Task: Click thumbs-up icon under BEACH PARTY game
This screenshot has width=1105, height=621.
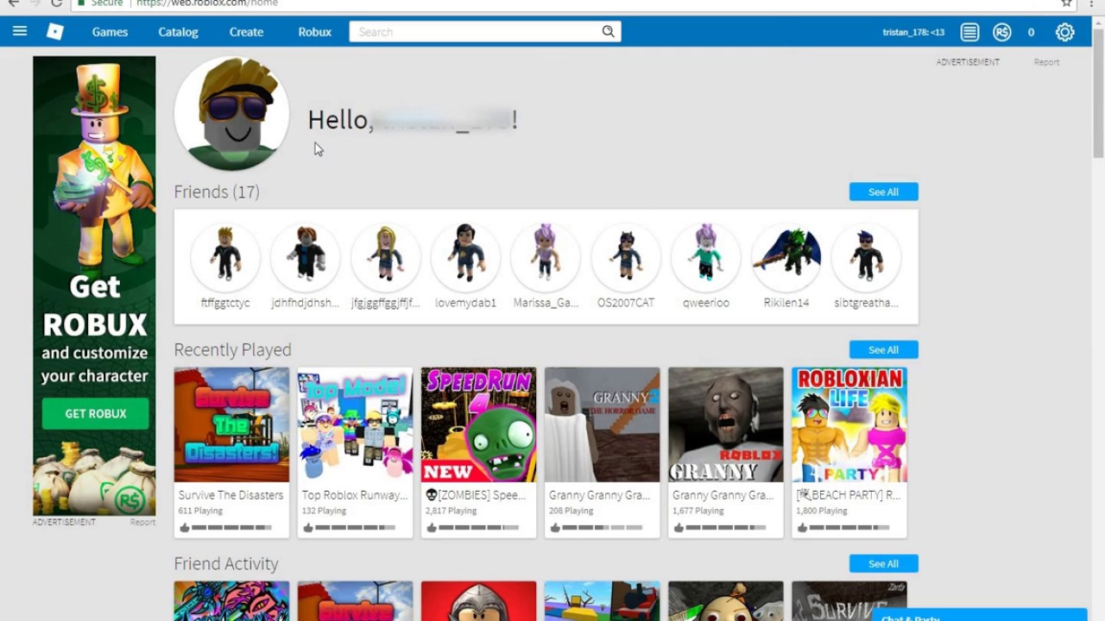Action: (802, 528)
